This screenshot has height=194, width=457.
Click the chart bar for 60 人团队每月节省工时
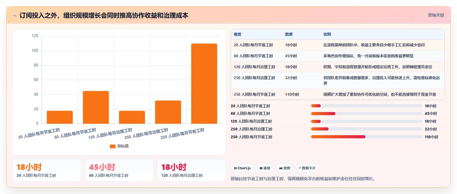(96, 107)
